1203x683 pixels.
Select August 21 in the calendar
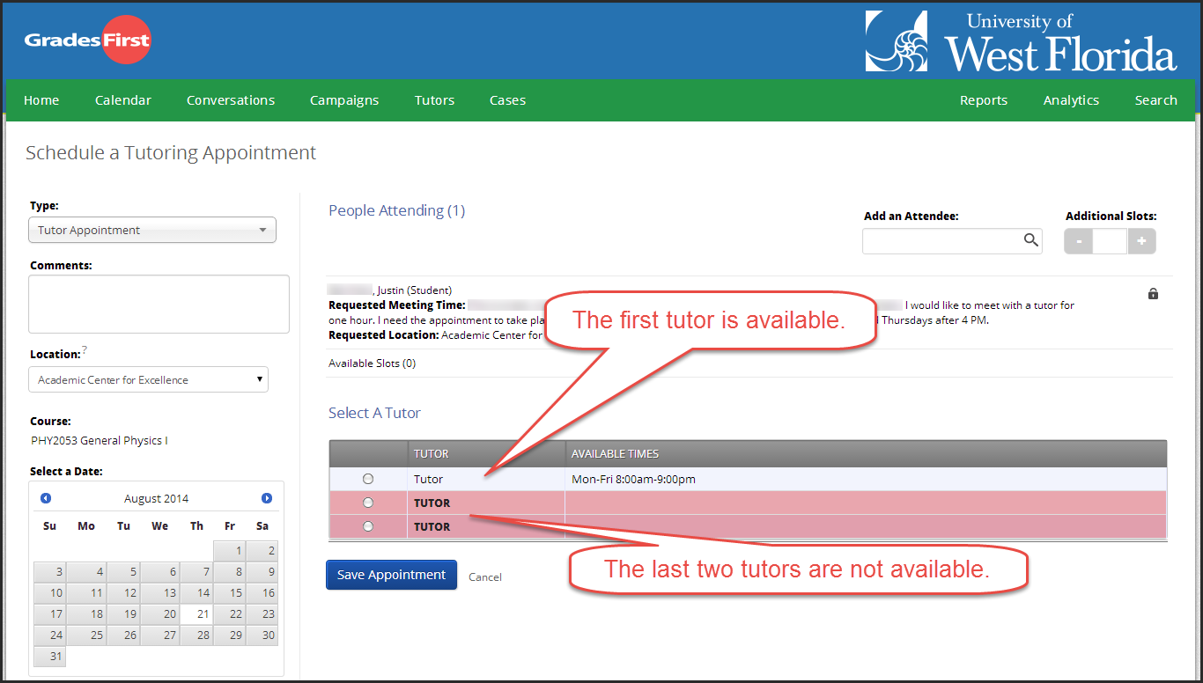click(196, 614)
